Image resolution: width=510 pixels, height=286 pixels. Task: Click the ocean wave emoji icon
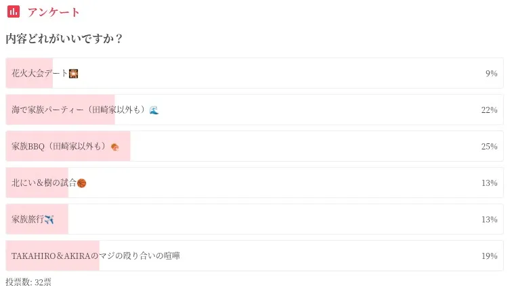point(154,110)
